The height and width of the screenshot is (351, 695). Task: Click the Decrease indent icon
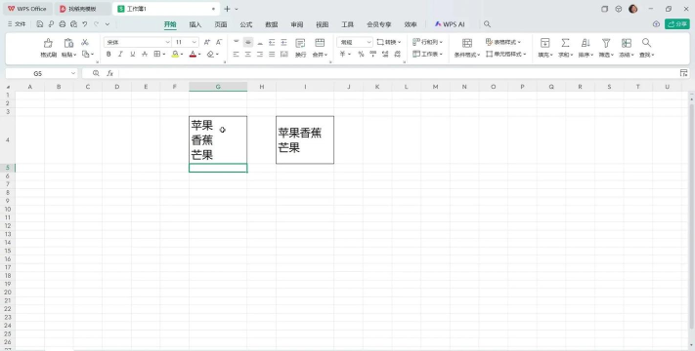[x=272, y=43]
